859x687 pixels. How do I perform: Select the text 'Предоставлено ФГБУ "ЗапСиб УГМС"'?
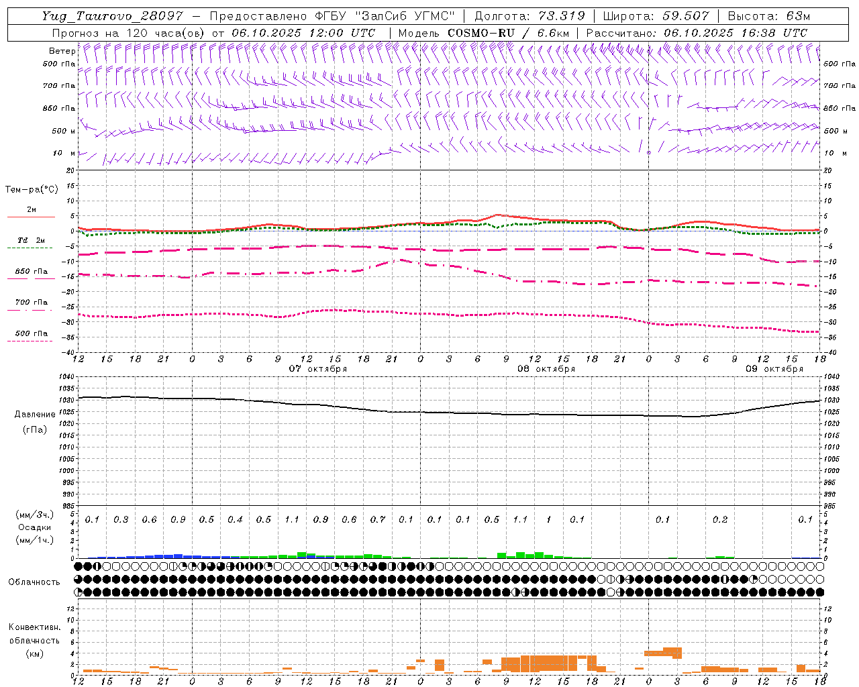coord(332,17)
